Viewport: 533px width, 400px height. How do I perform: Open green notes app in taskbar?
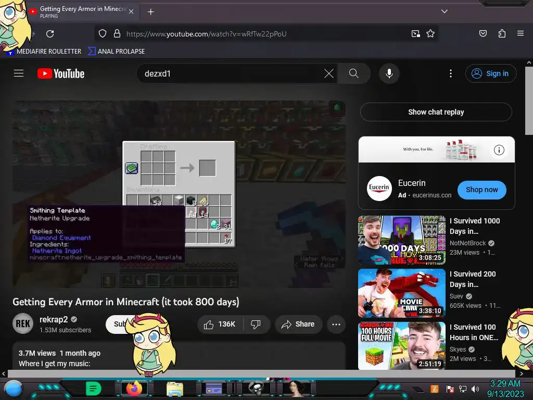pos(94,389)
